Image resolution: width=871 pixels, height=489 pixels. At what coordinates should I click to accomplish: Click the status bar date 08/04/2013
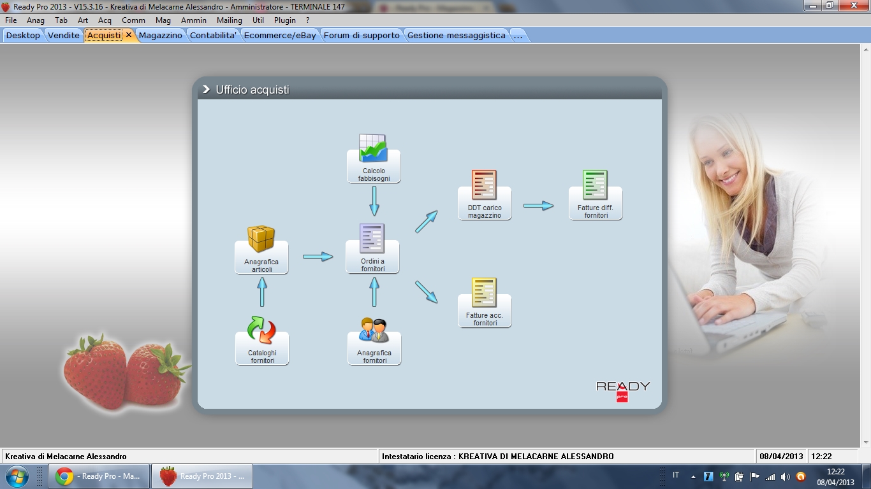pyautogui.click(x=782, y=457)
